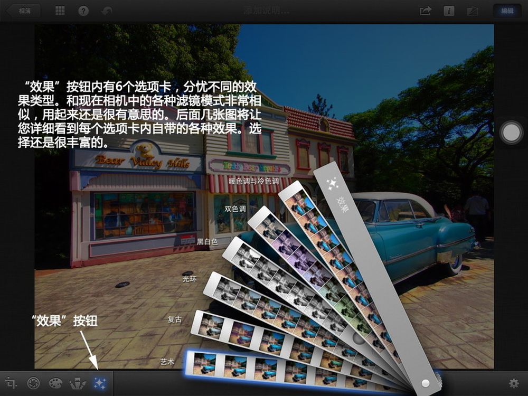Show photo Info panel

point(449,11)
